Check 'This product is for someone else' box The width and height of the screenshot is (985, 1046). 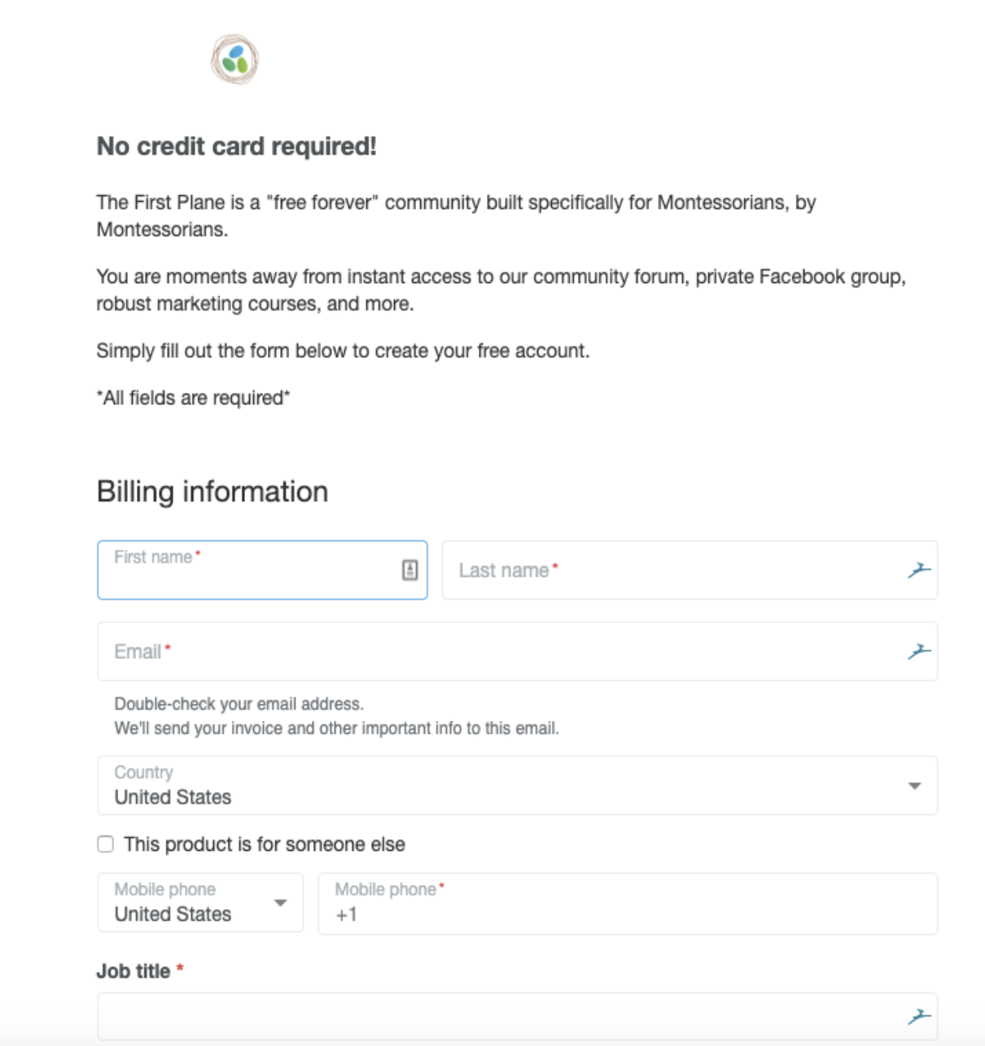coord(106,844)
